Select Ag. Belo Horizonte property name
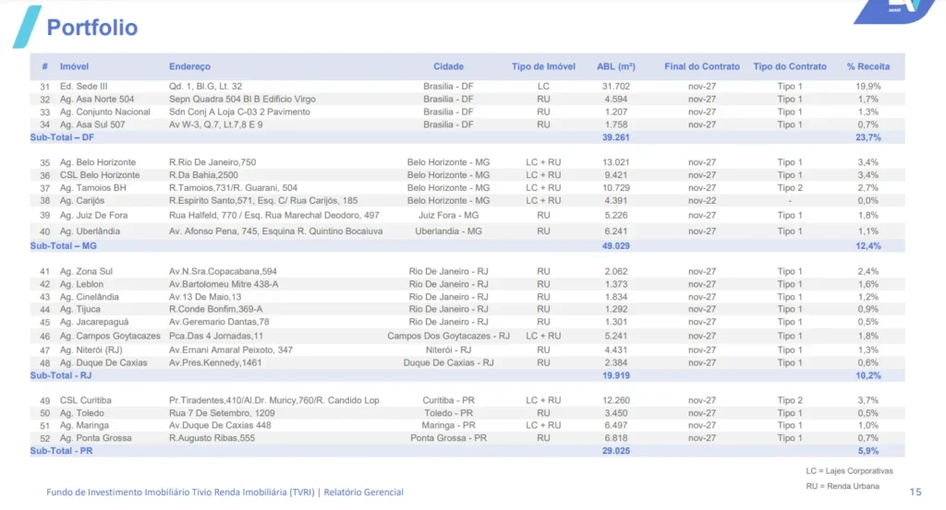This screenshot has height=510, width=946. (97, 162)
